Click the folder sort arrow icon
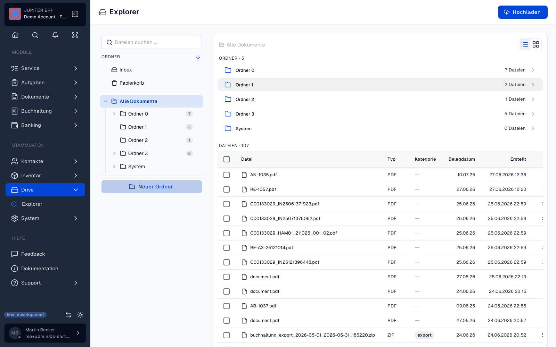The width and height of the screenshot is (556, 347). click(x=198, y=57)
